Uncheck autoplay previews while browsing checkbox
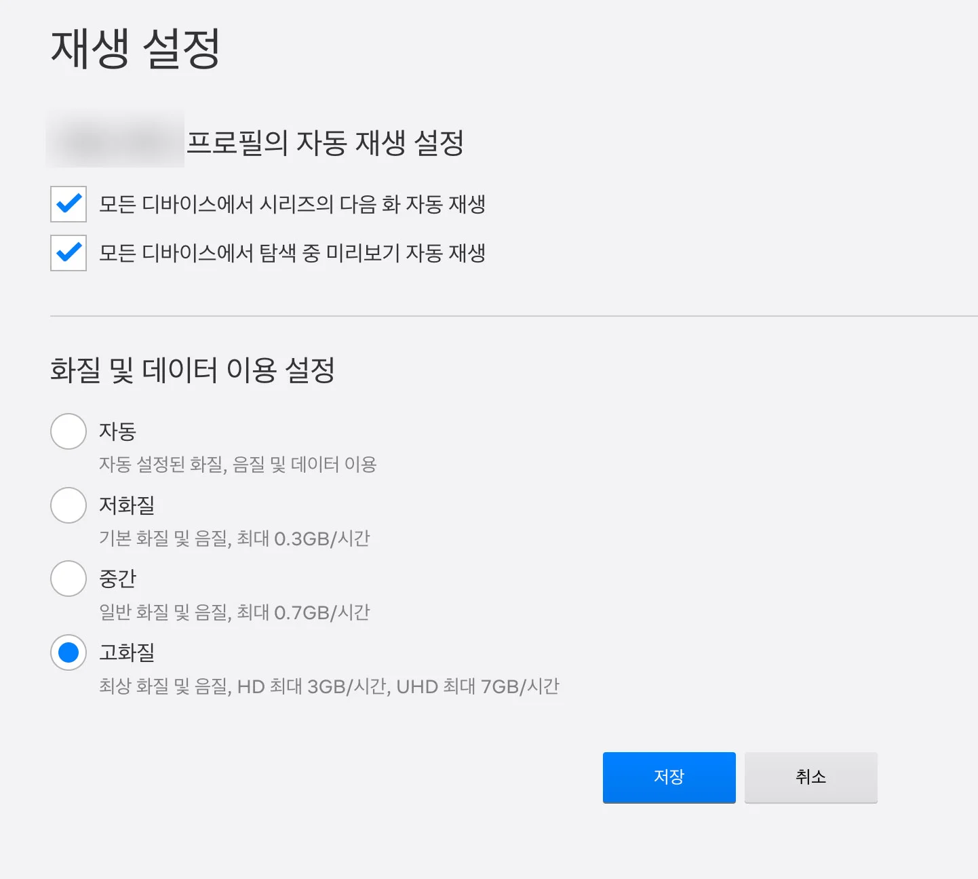Image resolution: width=978 pixels, height=879 pixels. tap(69, 253)
